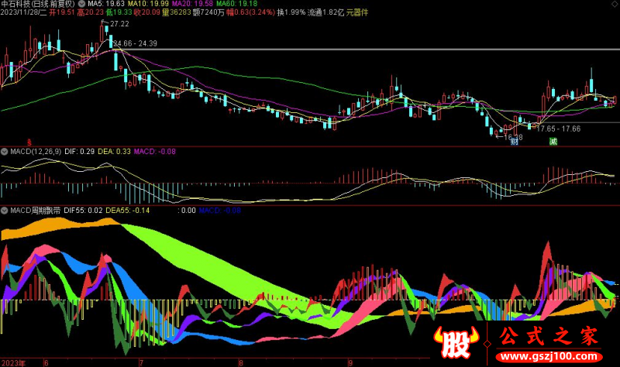Screen dimensions: 620x367
Task: Click the red $ marker below the candlesticks
Action: pyautogui.click(x=30, y=141)
